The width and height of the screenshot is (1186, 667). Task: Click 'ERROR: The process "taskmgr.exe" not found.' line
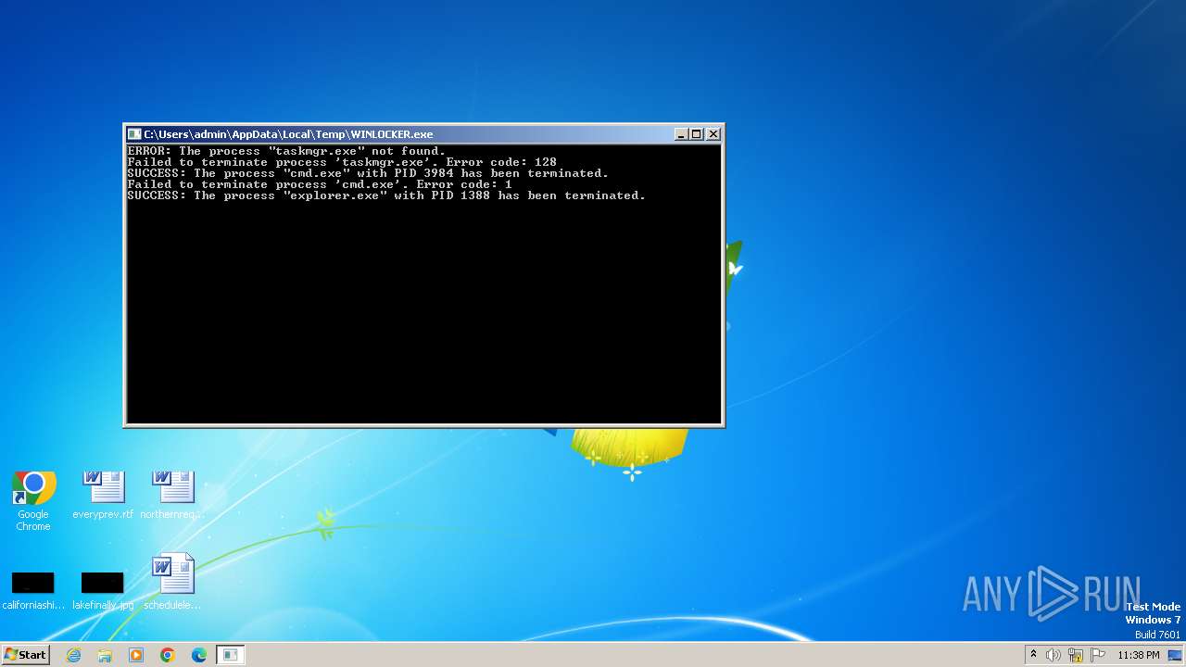tap(286, 151)
